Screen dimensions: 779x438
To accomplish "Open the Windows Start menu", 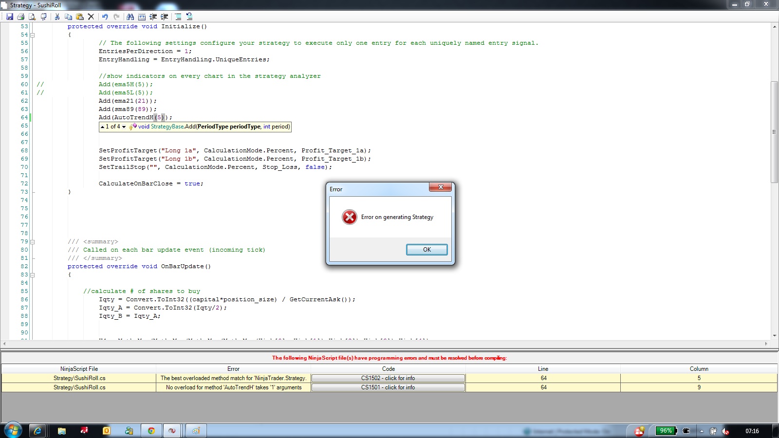I will [x=13, y=431].
